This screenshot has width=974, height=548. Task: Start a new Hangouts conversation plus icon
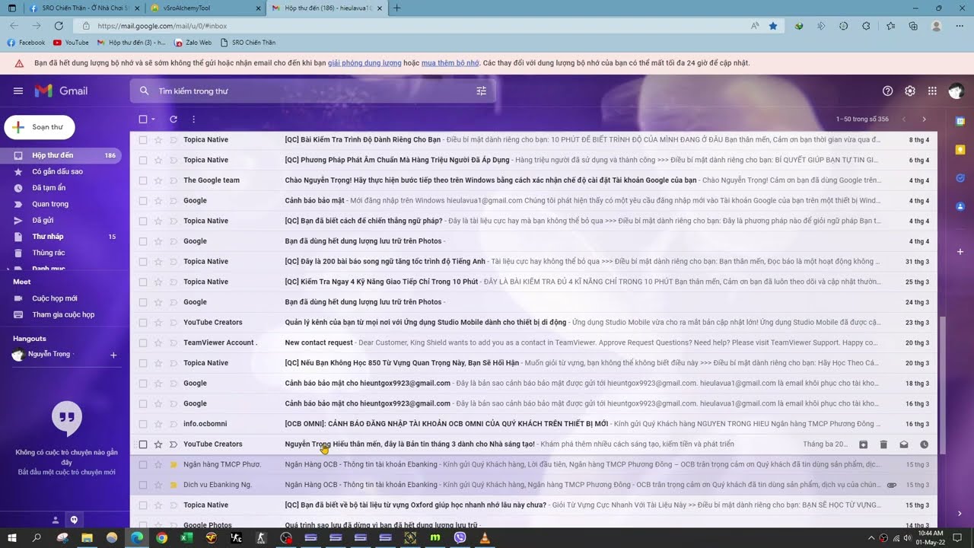click(x=113, y=355)
